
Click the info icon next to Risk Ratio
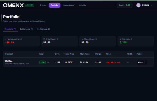(x=131, y=39)
